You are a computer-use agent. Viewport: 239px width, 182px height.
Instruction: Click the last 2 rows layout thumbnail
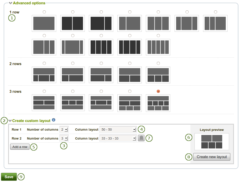tap(158, 75)
